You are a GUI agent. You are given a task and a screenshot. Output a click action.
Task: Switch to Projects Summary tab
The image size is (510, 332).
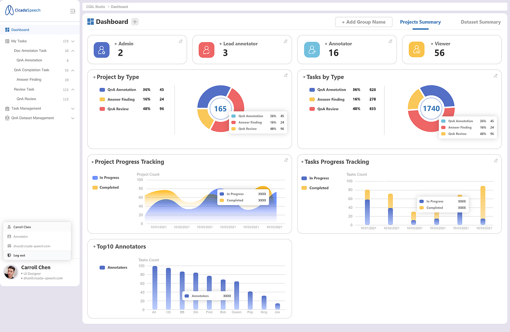[x=420, y=22]
